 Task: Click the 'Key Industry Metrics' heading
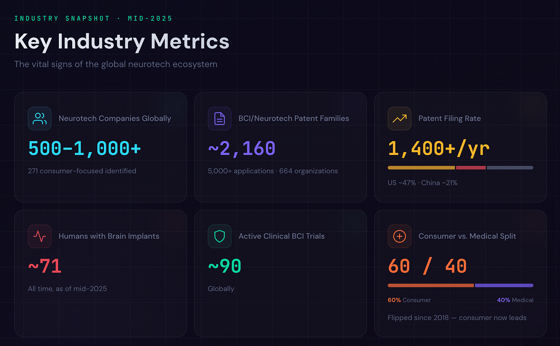pos(122,42)
